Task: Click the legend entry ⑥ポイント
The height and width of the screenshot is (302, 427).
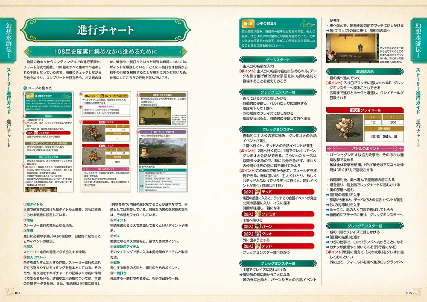Action: coord(118,220)
